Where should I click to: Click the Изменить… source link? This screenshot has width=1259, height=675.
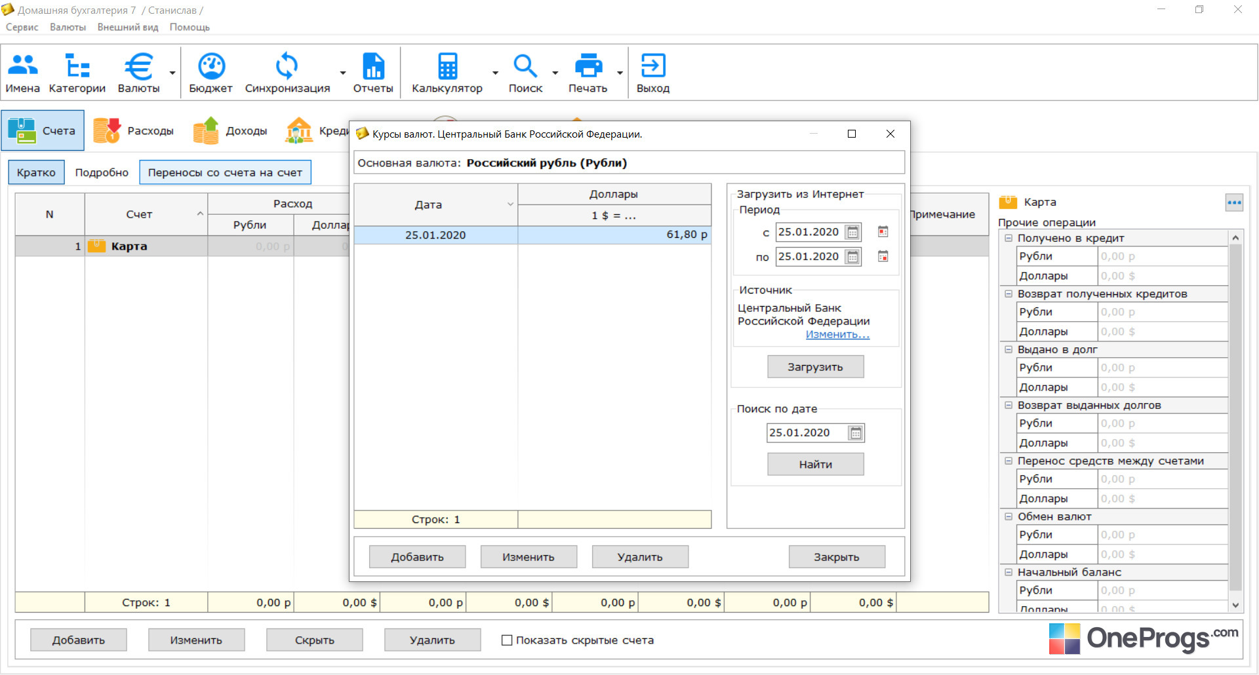tap(837, 334)
